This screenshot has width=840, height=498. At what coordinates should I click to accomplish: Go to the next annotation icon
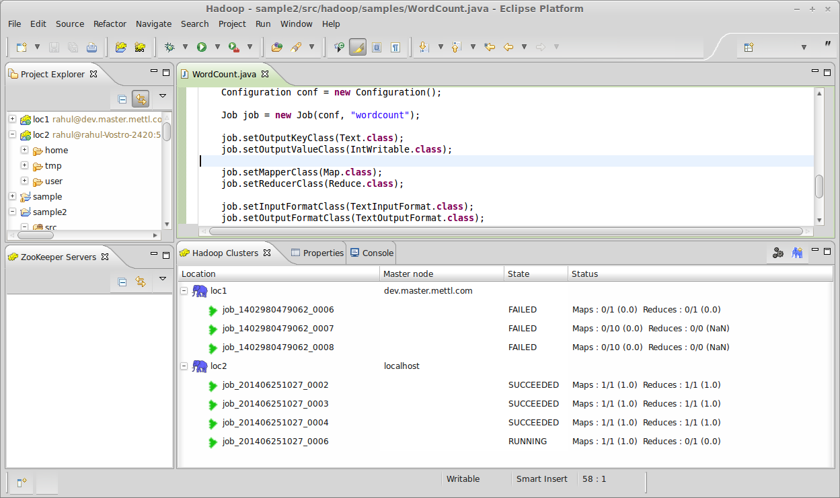(424, 47)
